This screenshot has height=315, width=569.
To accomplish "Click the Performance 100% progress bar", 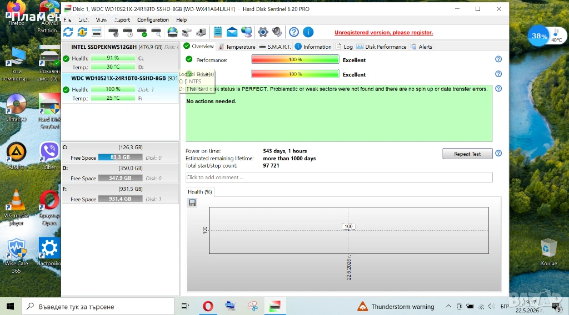I will [x=296, y=59].
